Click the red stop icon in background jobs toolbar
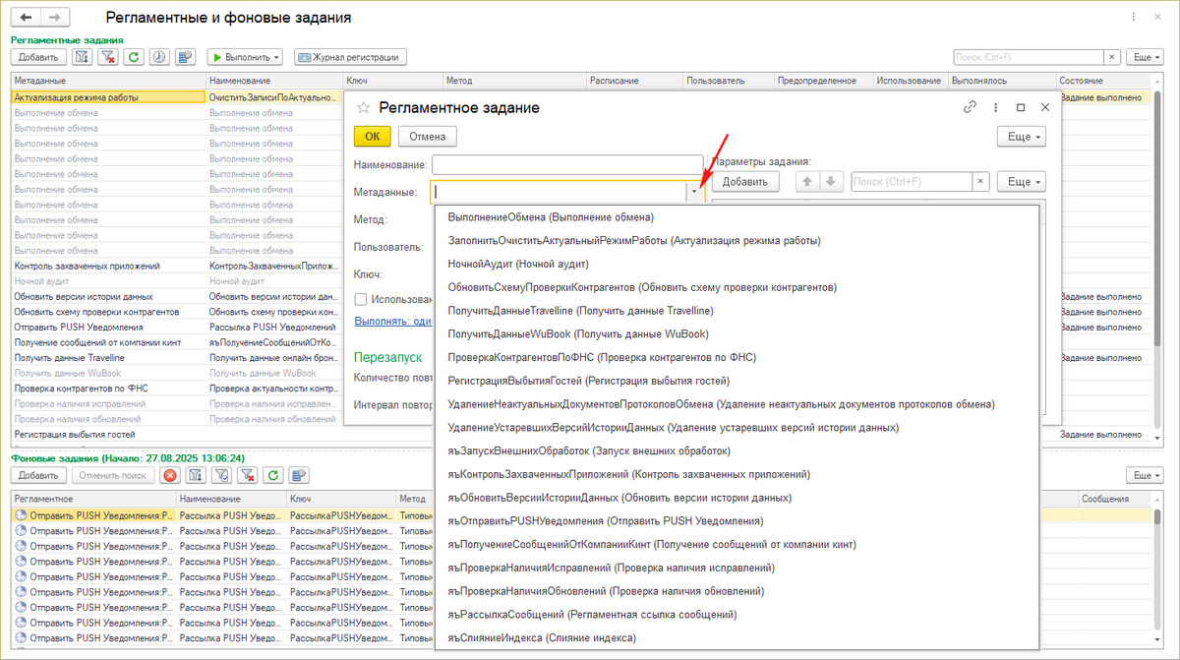This screenshot has height=660, width=1180. pyautogui.click(x=170, y=476)
